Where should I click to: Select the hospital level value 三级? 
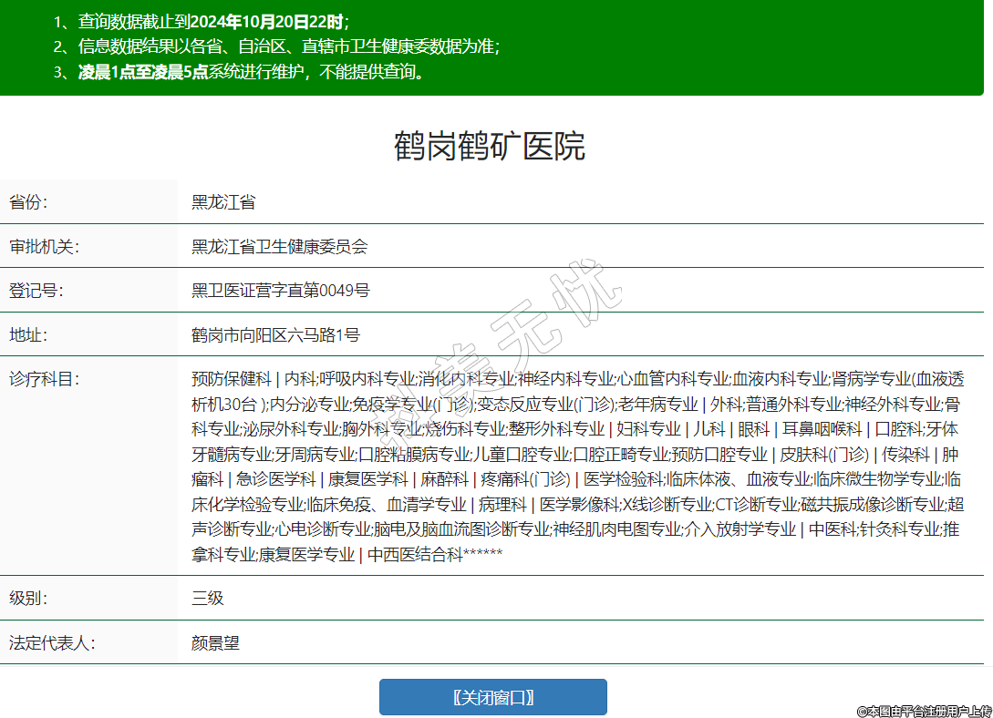point(207,599)
